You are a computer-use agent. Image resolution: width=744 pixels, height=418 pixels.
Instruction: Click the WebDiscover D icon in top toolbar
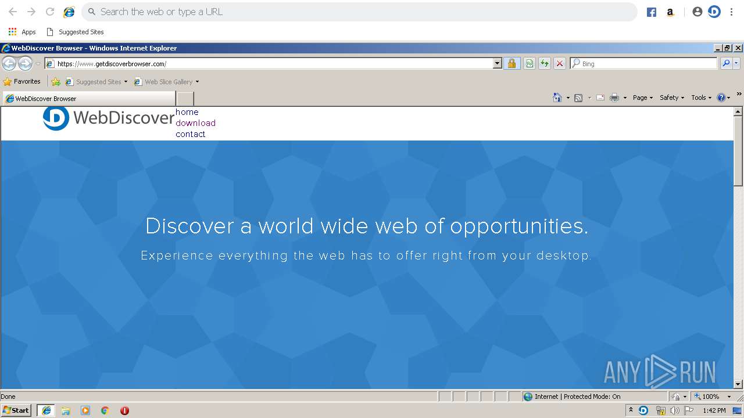point(714,12)
